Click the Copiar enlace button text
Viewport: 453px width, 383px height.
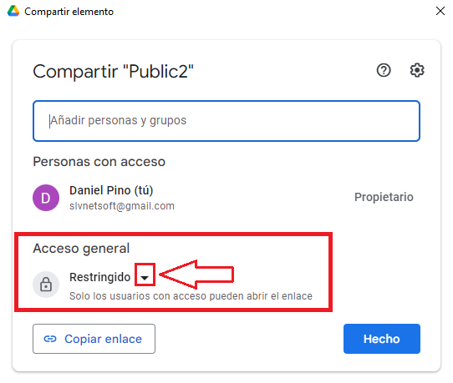click(103, 339)
